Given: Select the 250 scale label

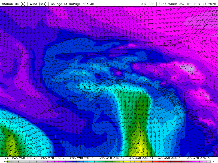Looking at the screenshot, I should (22, 158).
